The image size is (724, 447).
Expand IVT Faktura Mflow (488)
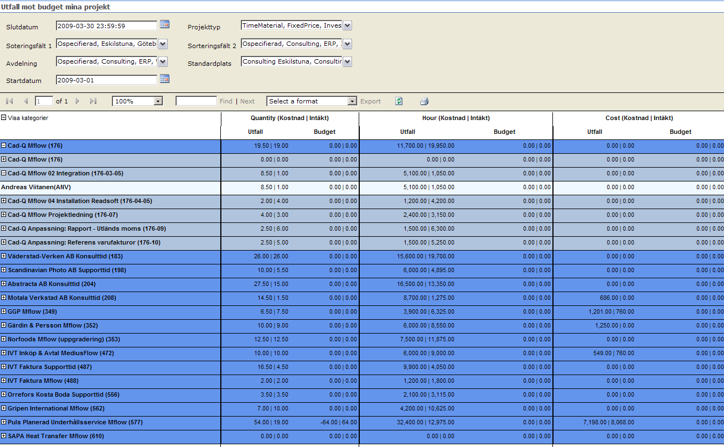tap(3, 381)
